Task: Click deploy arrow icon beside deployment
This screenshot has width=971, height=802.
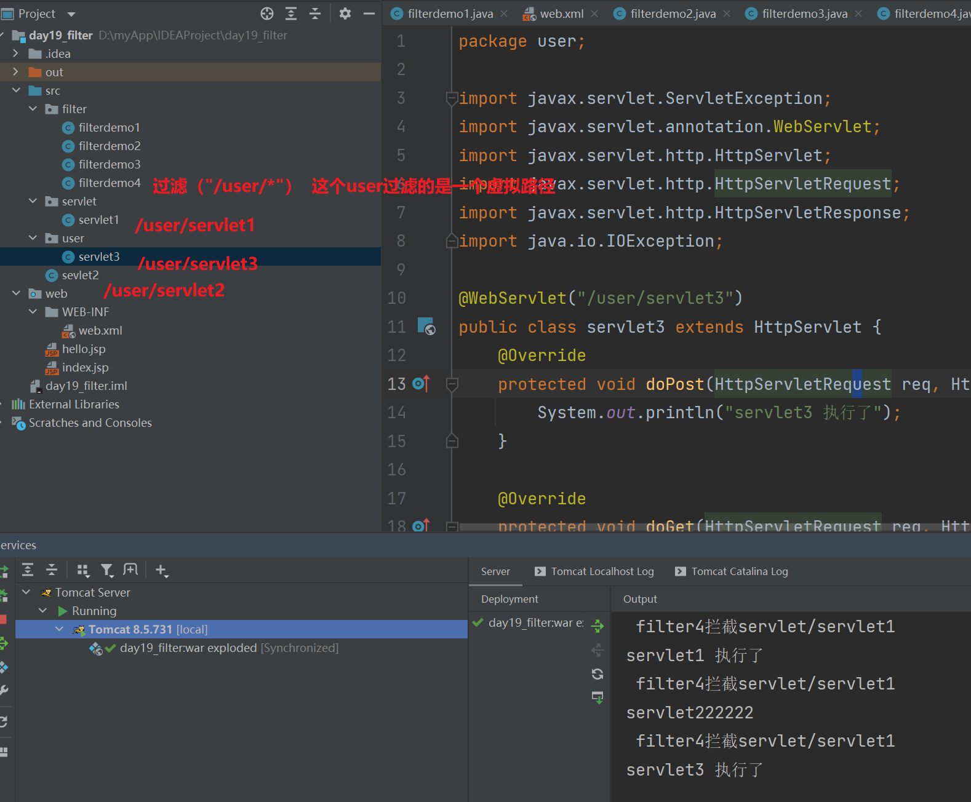Action: 597,626
